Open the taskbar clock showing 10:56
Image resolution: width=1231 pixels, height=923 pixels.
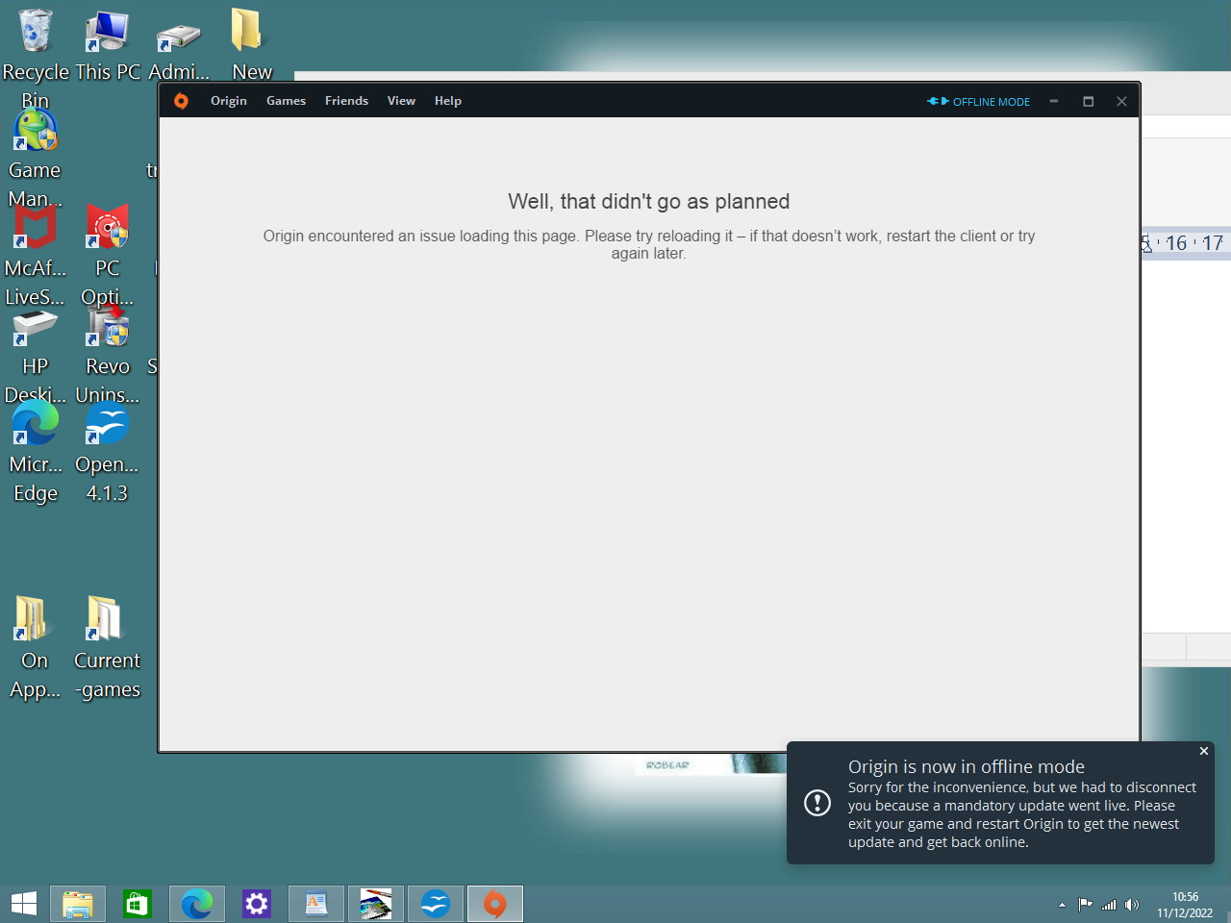pos(1185,905)
